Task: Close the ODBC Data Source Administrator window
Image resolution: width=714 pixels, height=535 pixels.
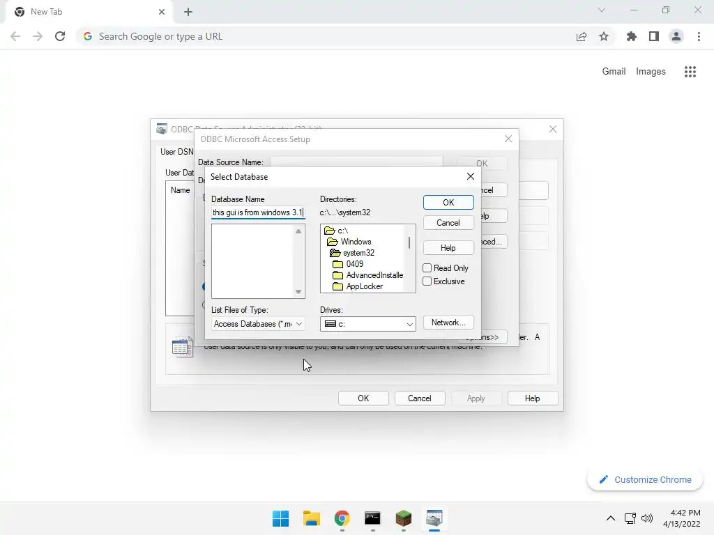Action: click(x=553, y=129)
